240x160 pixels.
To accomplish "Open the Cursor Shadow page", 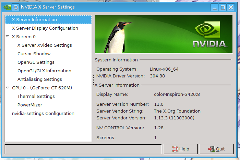I will (x=34, y=54).
